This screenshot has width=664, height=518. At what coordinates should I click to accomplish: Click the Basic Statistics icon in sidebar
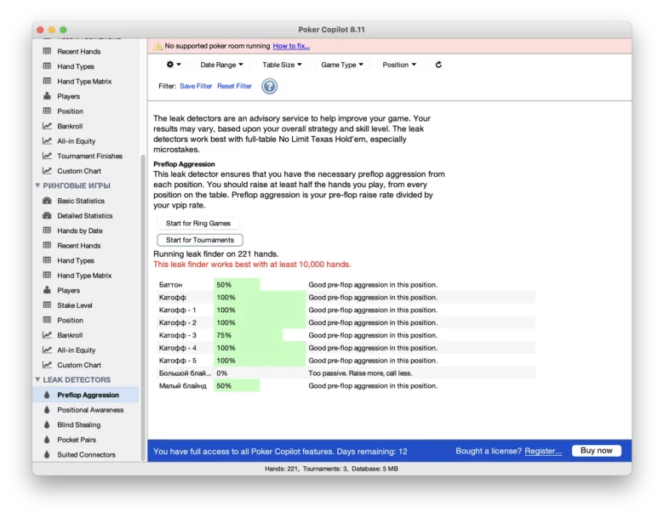point(47,201)
